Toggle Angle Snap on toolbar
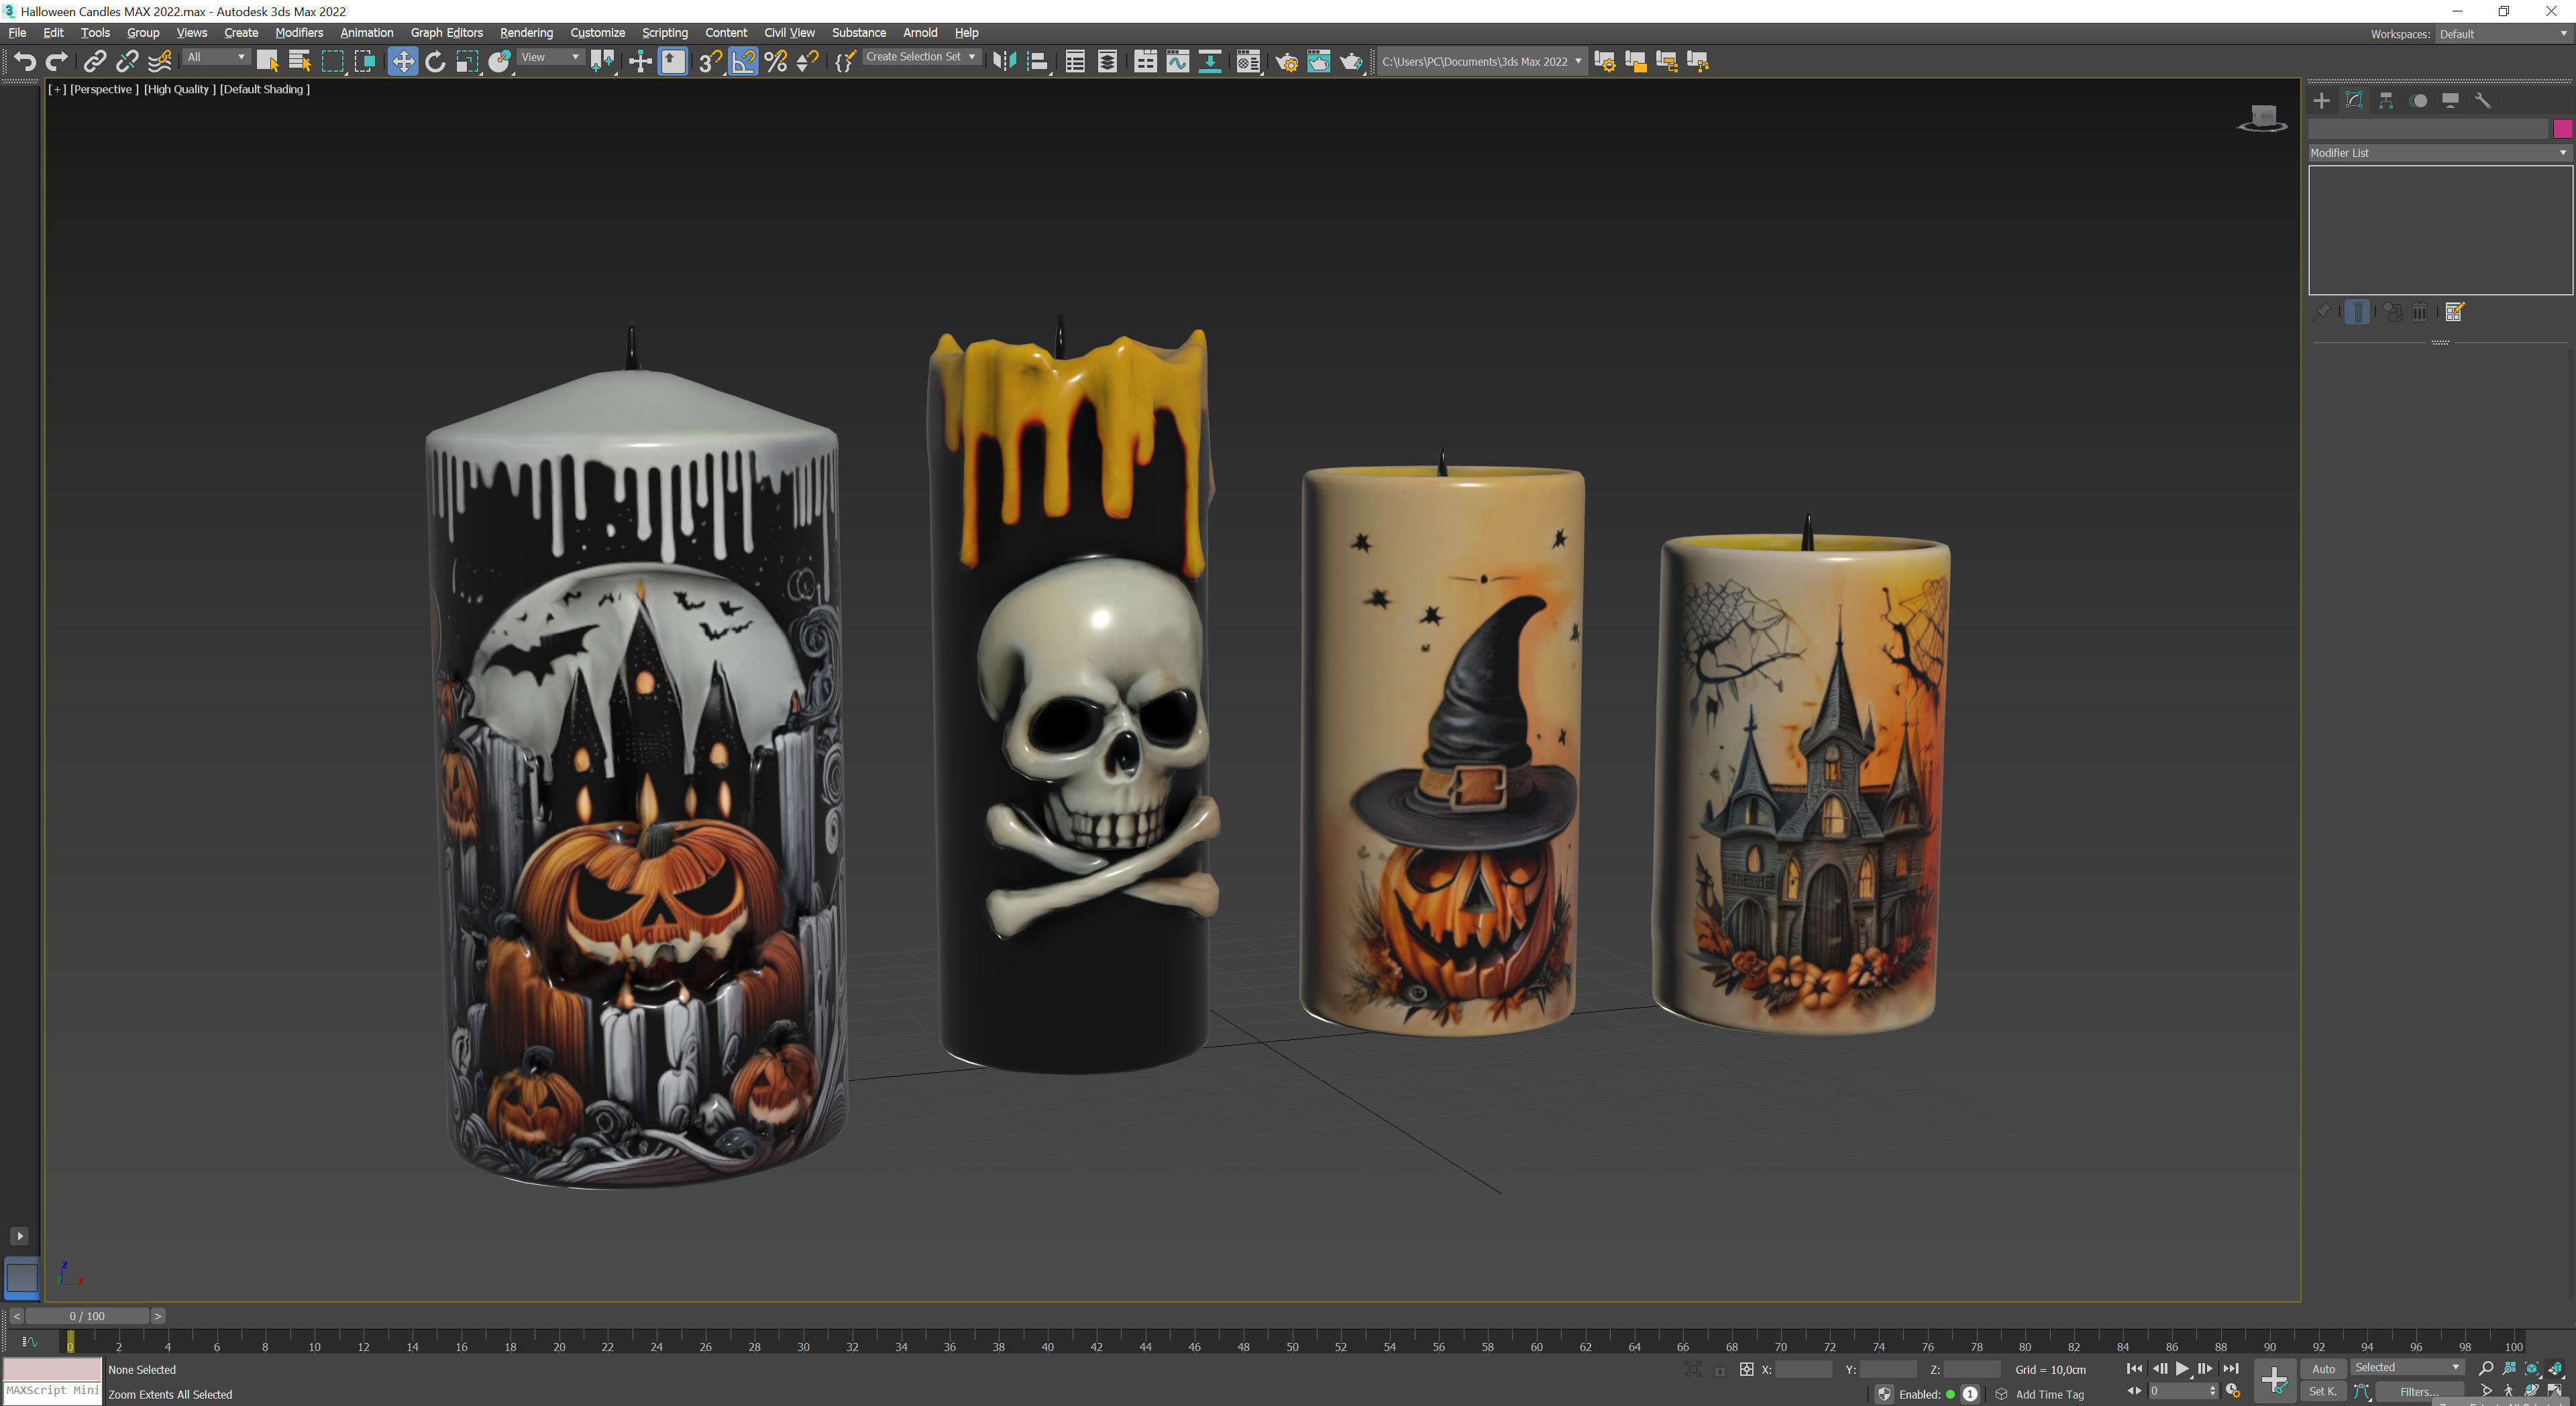 coord(743,62)
